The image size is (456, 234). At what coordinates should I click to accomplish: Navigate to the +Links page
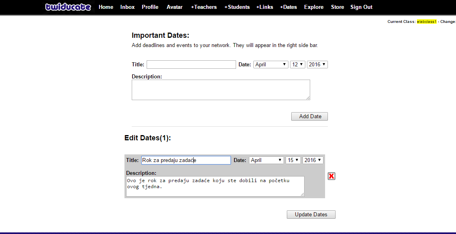pos(264,7)
